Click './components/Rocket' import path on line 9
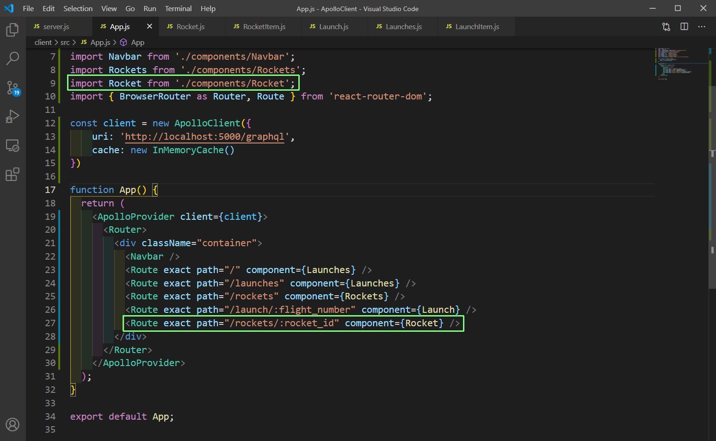The height and width of the screenshot is (441, 716). pyautogui.click(x=232, y=83)
